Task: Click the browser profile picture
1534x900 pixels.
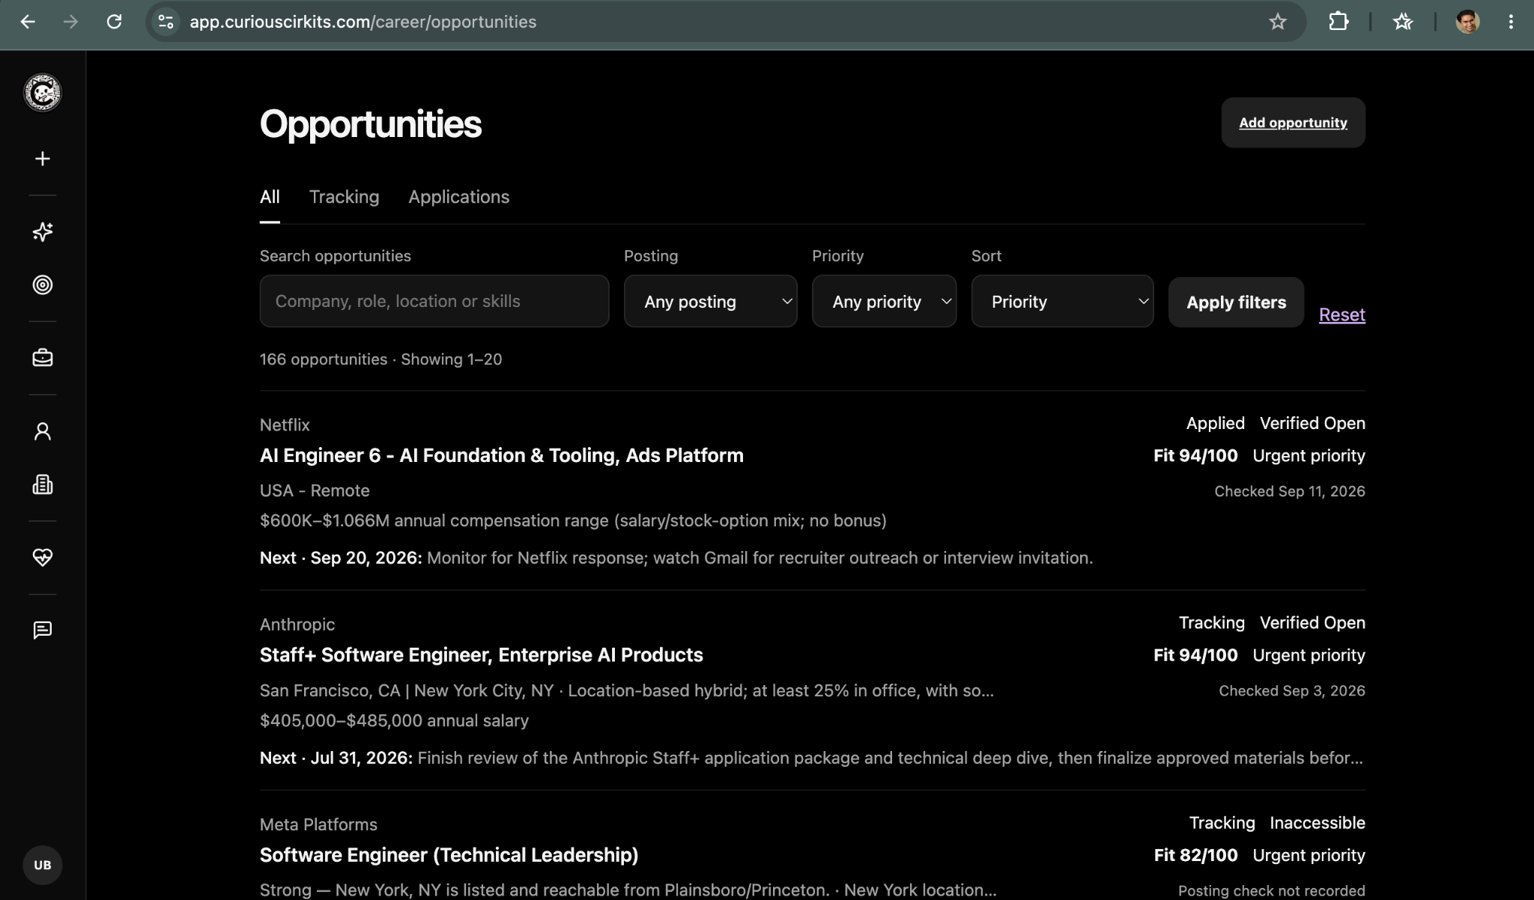Action: coord(1467,22)
